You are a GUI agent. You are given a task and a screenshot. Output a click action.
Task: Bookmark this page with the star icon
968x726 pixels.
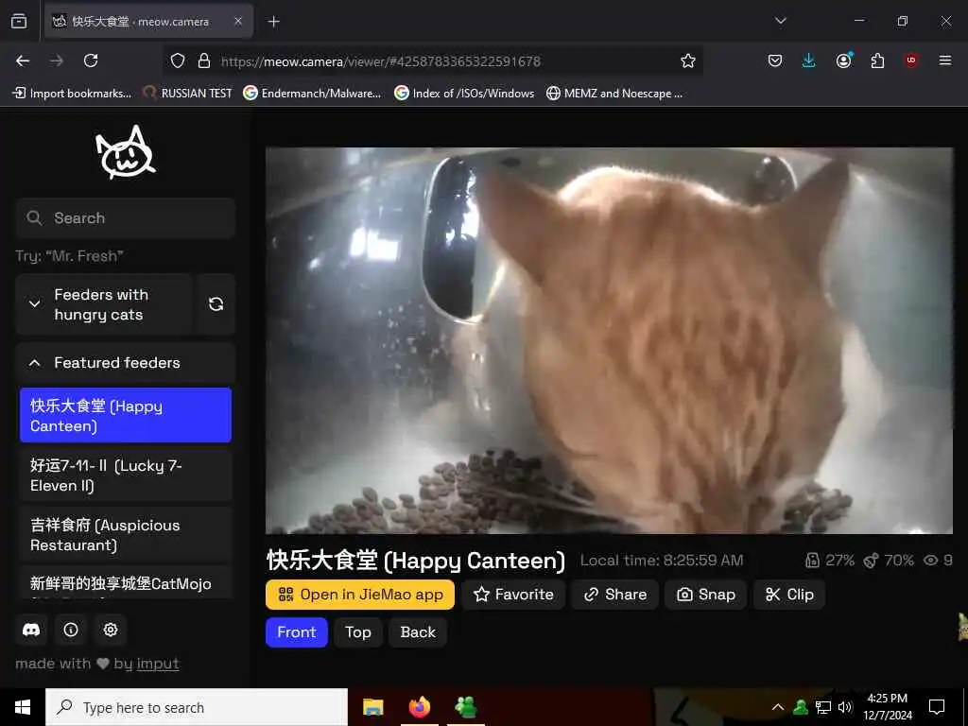[x=688, y=60]
